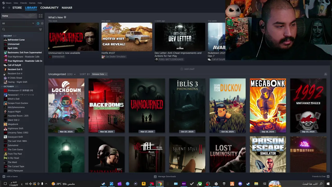This screenshot has height=187, width=332.
Task: Open the Xbox app in taskbar
Action: (x=200, y=184)
